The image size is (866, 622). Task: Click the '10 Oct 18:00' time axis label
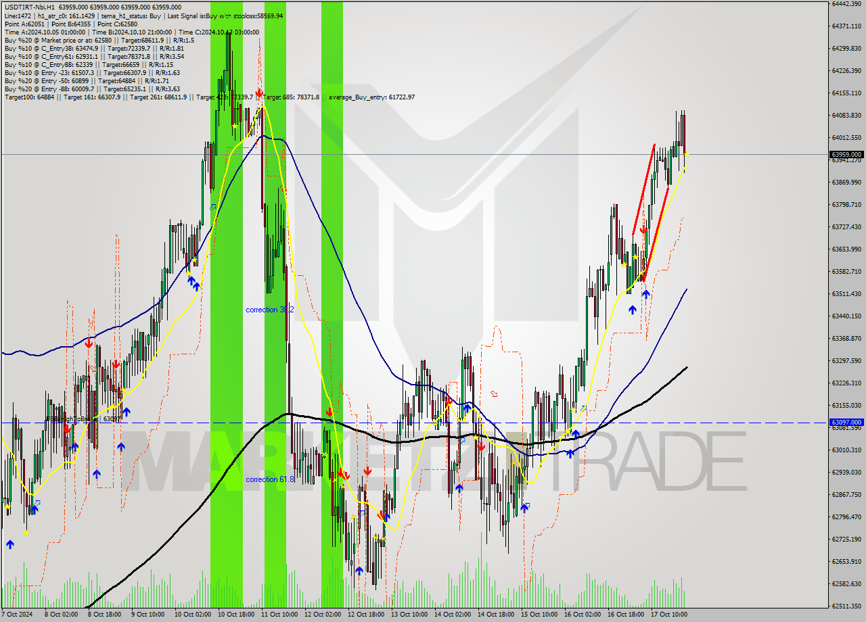tap(235, 615)
